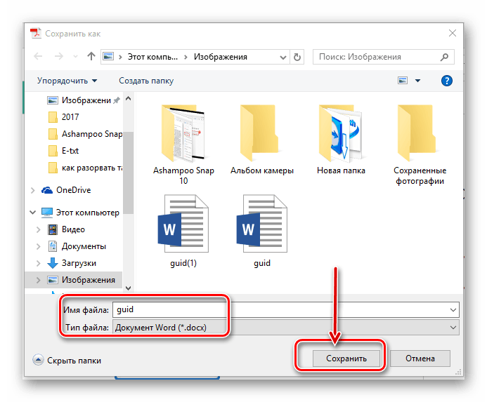Viewport: 487px width, 402px height.
Task: Click the sidebar scroll down arrow
Action: click(x=129, y=288)
